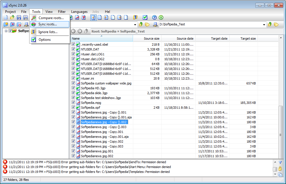Sort by the Target size column header
The height and width of the screenshot is (184, 286).
(x=243, y=39)
